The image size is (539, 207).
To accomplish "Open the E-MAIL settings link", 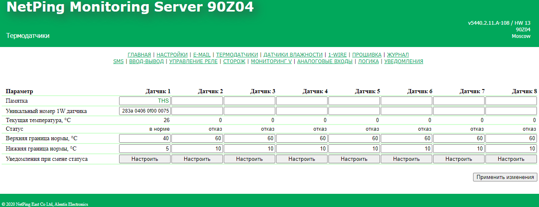I will click(x=202, y=55).
